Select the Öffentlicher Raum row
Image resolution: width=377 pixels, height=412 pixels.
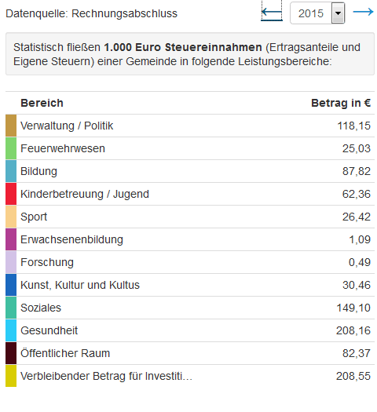click(190, 353)
